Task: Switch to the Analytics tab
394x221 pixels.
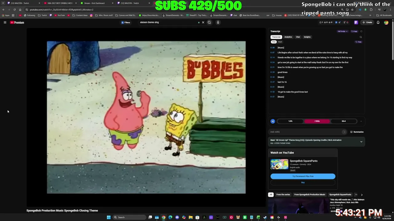Action: [288, 37]
